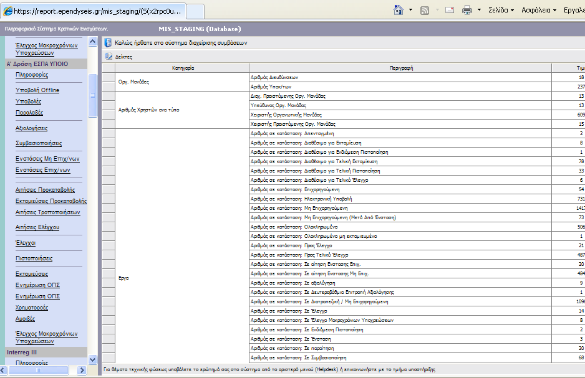585x378 pixels.
Task: Click the Σε αξιολόγηση status row text
Action: click(293, 283)
